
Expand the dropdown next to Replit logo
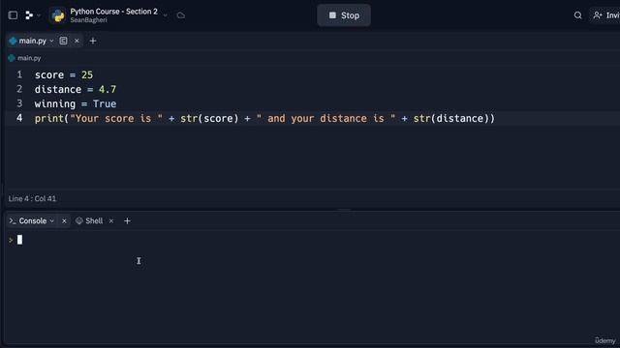pyautogui.click(x=39, y=15)
